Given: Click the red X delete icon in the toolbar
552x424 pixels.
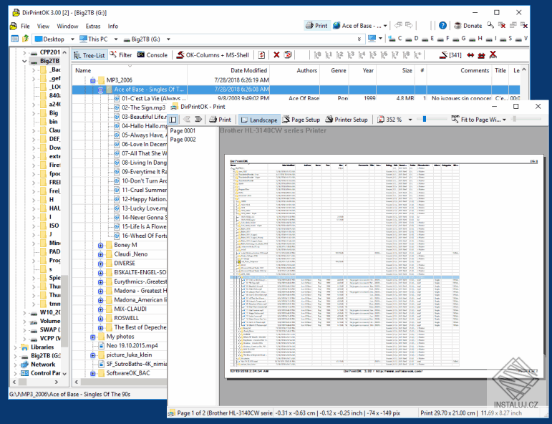Looking at the screenshot, I should click(278, 54).
